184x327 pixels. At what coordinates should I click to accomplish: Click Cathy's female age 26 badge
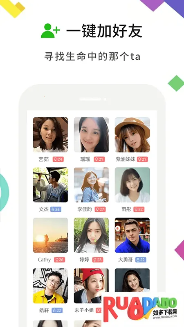[x=59, y=260]
